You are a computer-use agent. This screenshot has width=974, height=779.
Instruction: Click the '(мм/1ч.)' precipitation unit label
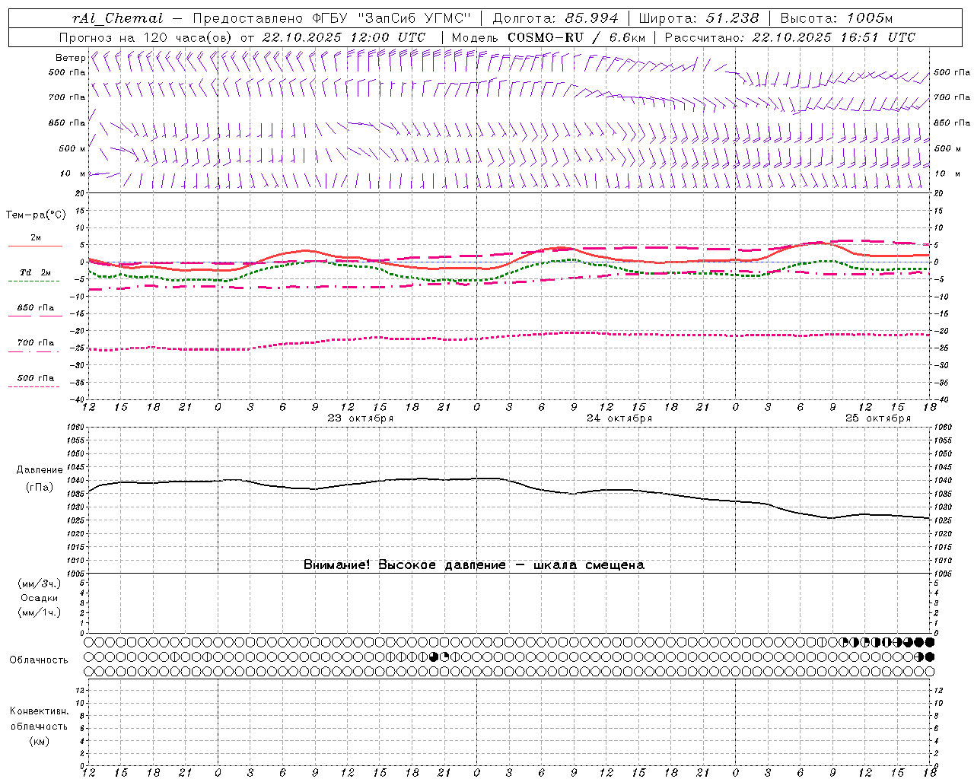coord(40,612)
